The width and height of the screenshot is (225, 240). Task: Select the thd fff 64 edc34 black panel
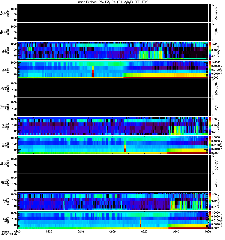tap(113, 88)
